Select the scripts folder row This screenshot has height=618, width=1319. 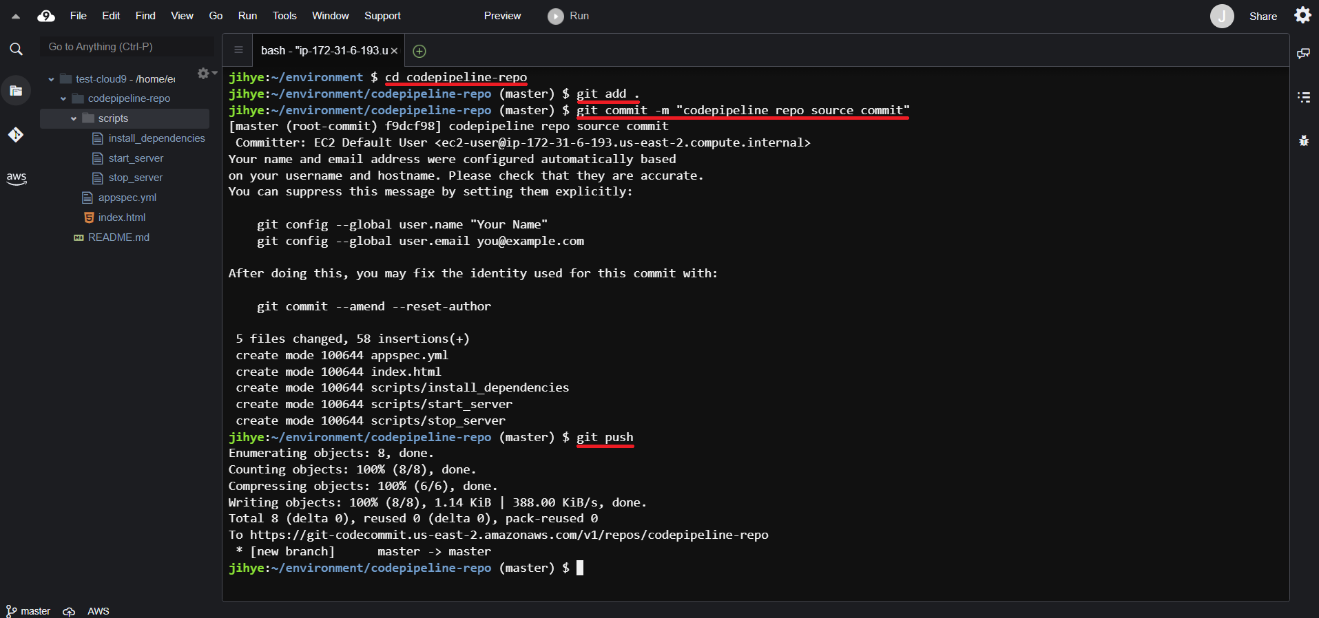[125, 118]
